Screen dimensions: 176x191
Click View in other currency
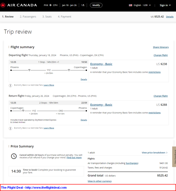(x=100, y=181)
